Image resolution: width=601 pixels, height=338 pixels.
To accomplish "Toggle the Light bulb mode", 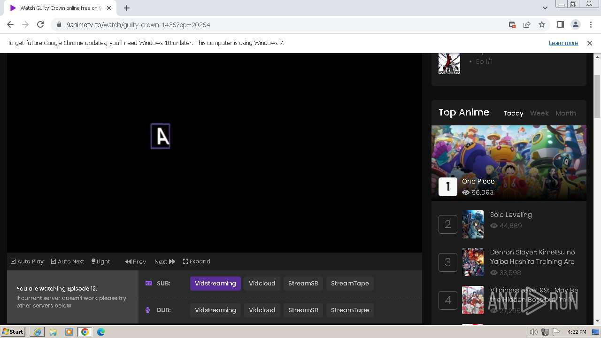I will point(100,261).
